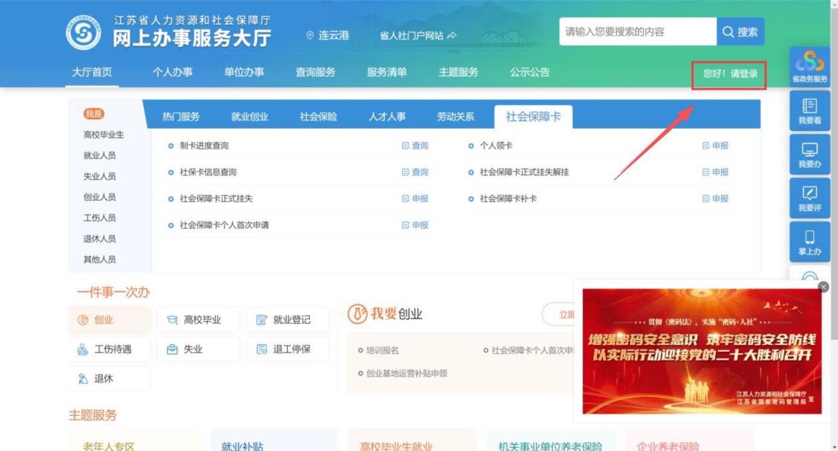The width and height of the screenshot is (838, 451).
Task: Select the 连云港 location selector
Action: (328, 36)
